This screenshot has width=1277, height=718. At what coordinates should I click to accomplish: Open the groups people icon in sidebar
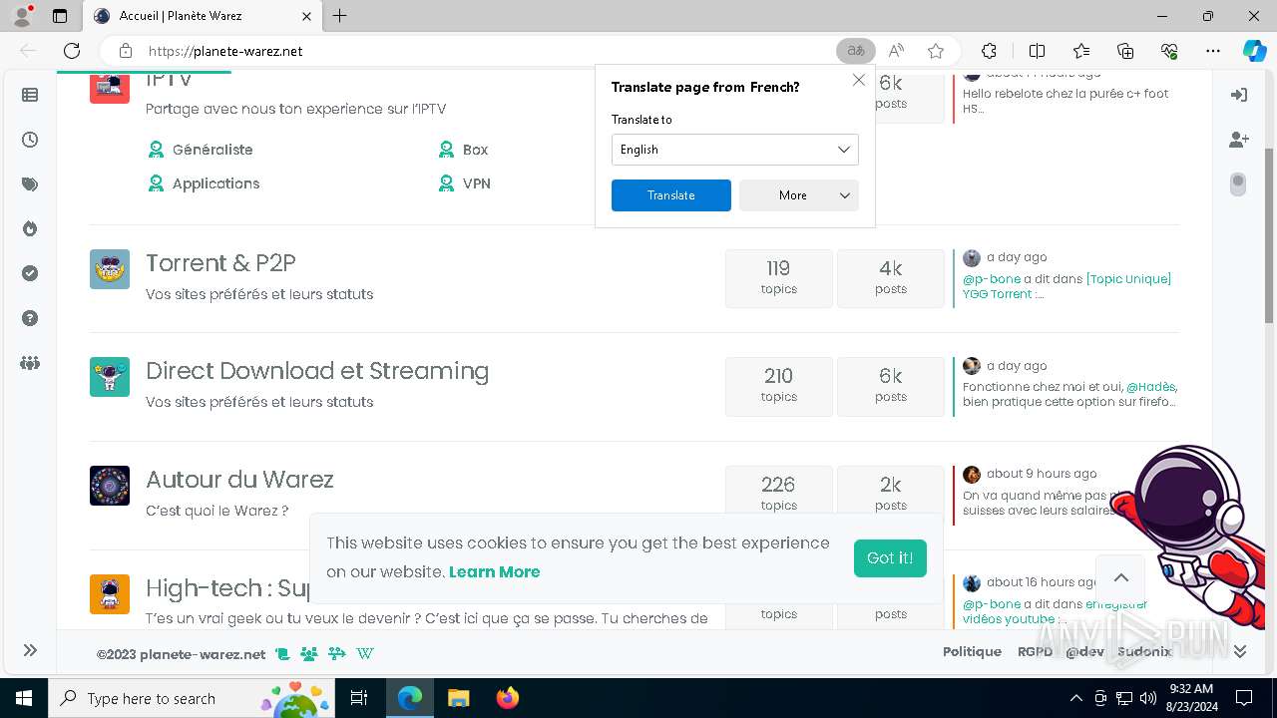pyautogui.click(x=30, y=363)
